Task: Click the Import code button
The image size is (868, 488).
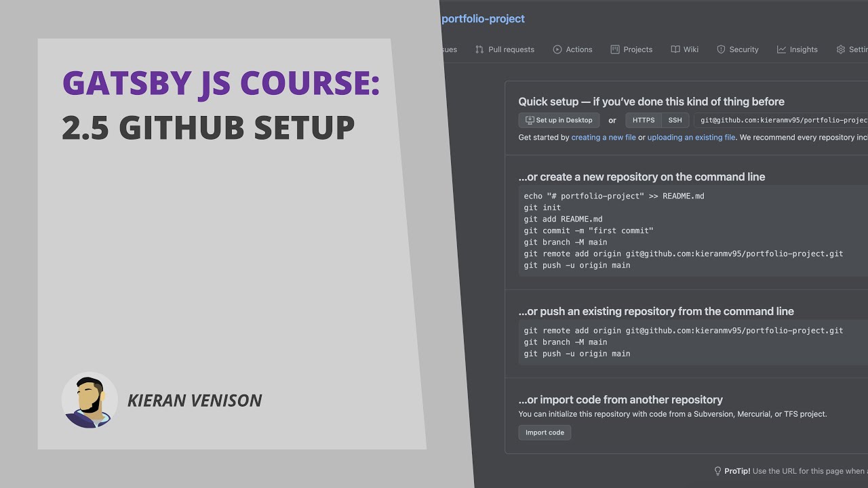Action: [545, 432]
